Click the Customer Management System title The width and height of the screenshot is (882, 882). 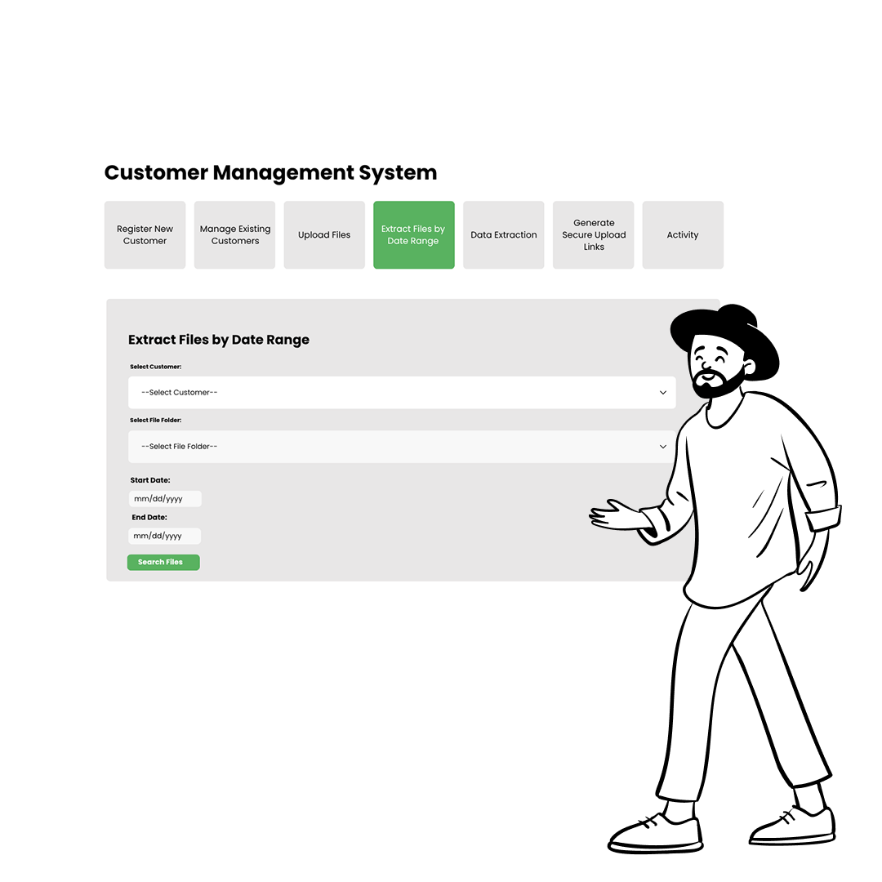pos(270,172)
